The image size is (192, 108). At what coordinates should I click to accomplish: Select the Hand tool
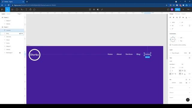[x=30, y=9]
